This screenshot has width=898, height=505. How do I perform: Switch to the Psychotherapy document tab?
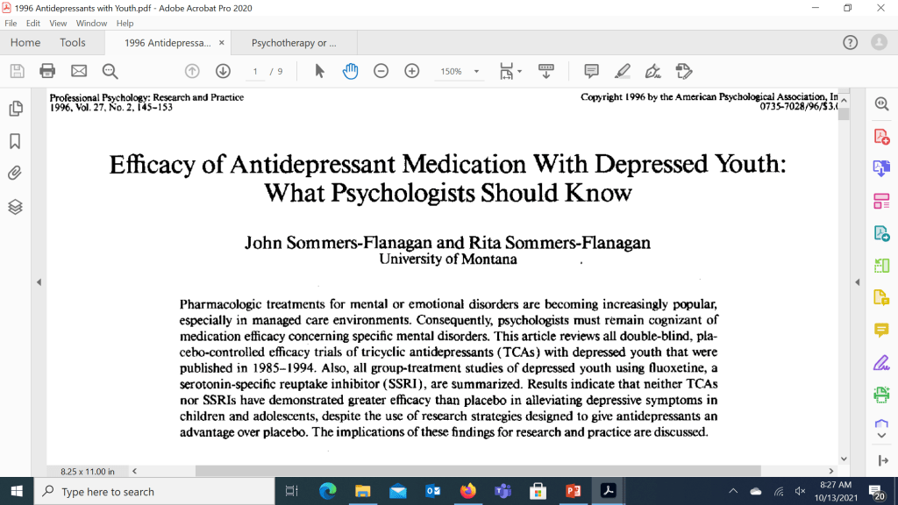[x=293, y=42]
